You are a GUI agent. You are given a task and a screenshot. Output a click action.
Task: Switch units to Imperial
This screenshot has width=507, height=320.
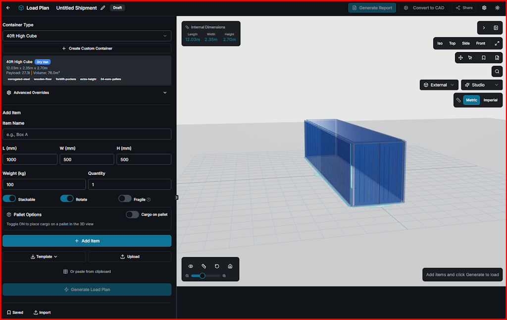[490, 100]
